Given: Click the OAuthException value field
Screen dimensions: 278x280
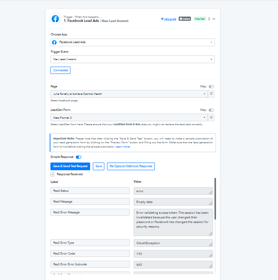Looking at the screenshot, I should 173,243.
